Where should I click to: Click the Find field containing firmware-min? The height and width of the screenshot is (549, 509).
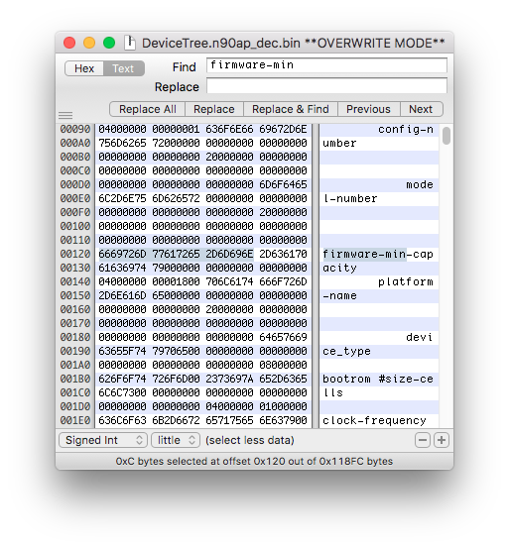326,65
